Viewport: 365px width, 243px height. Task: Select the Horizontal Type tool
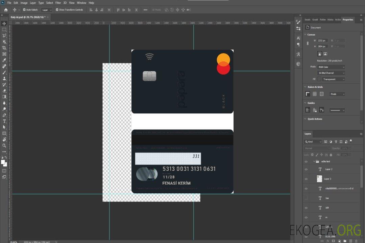click(4, 121)
